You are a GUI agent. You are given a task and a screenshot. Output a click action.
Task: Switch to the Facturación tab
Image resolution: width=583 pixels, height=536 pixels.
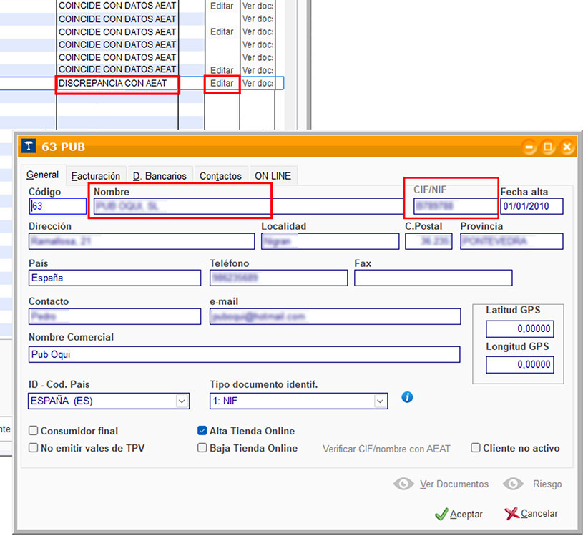coord(96,176)
